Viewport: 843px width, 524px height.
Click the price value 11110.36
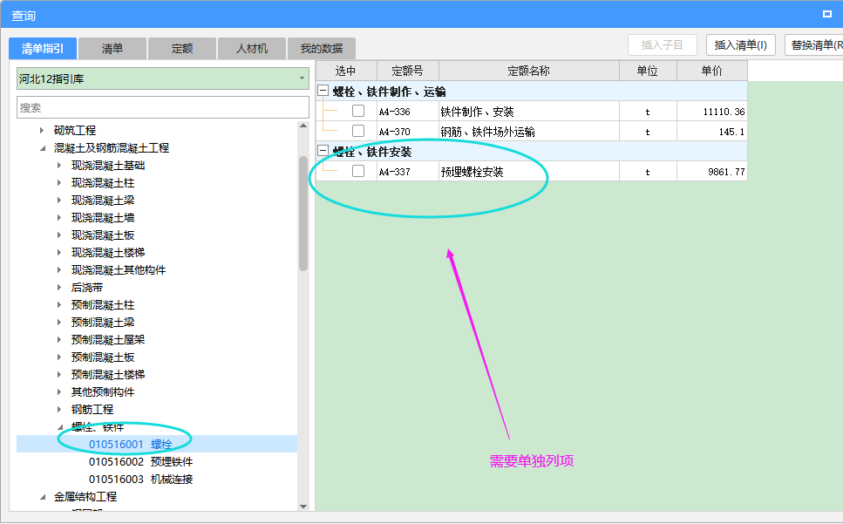(x=724, y=112)
